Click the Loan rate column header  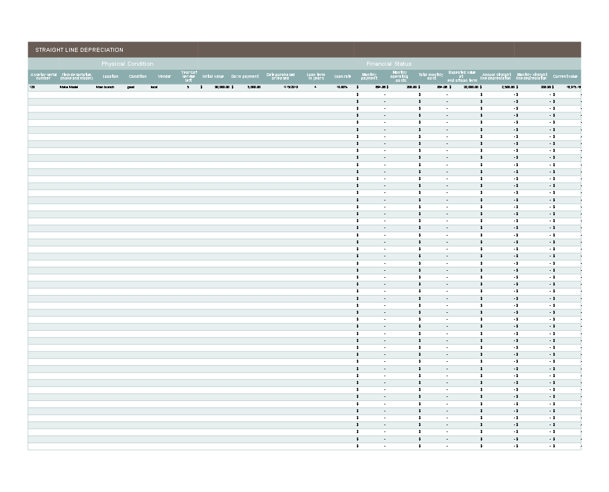coord(343,77)
